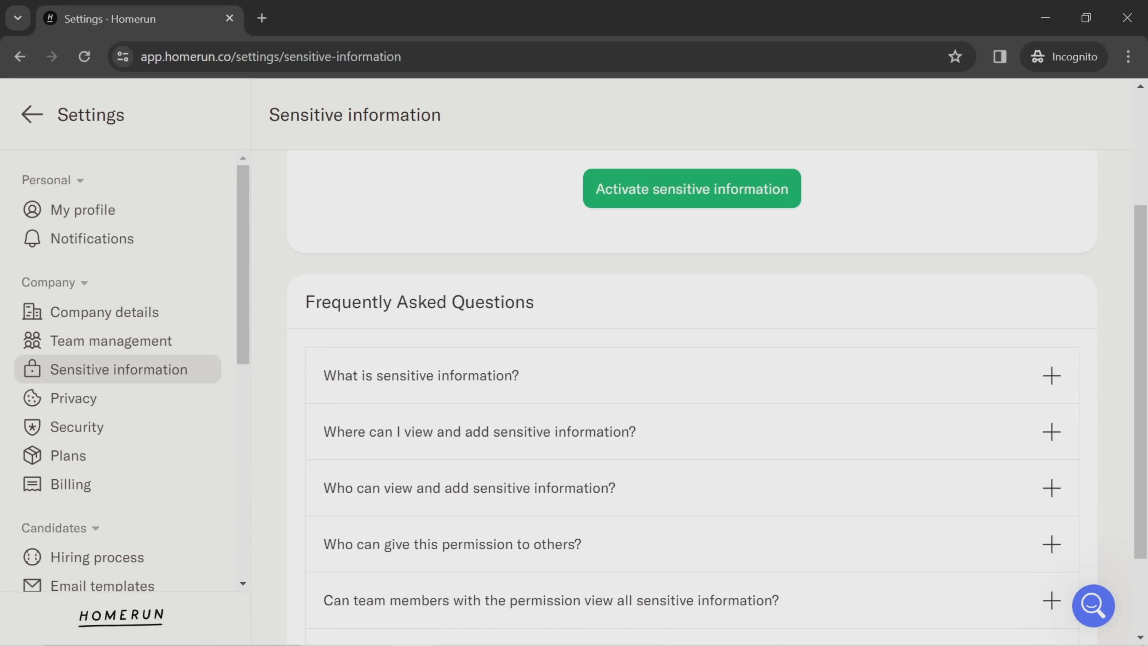Open Chrome three-dot menu
Screen dimensions: 1148x646
(1128, 57)
